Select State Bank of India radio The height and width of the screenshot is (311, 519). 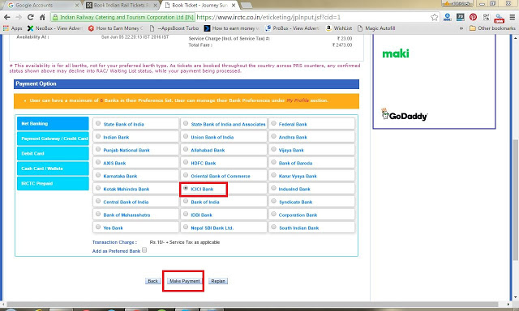98,123
